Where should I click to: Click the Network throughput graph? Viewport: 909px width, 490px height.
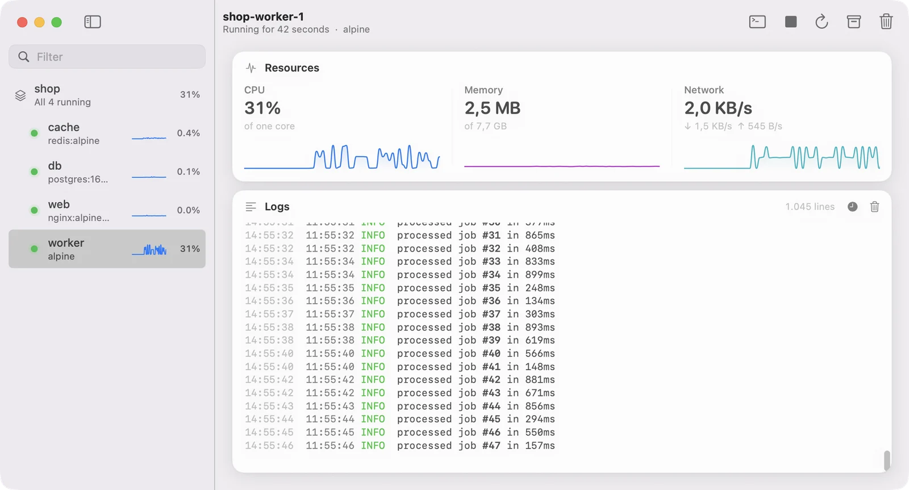782,157
